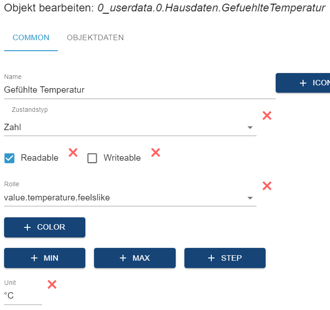
Task: Click the plus icon on COLOR button
Action: (27, 227)
